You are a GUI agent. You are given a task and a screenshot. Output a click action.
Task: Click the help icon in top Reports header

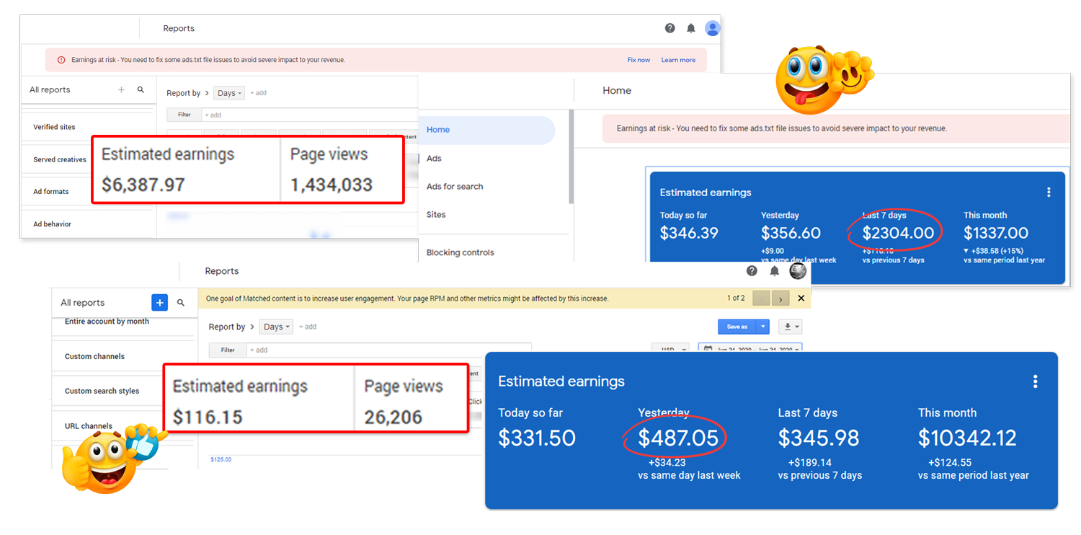coord(669,28)
